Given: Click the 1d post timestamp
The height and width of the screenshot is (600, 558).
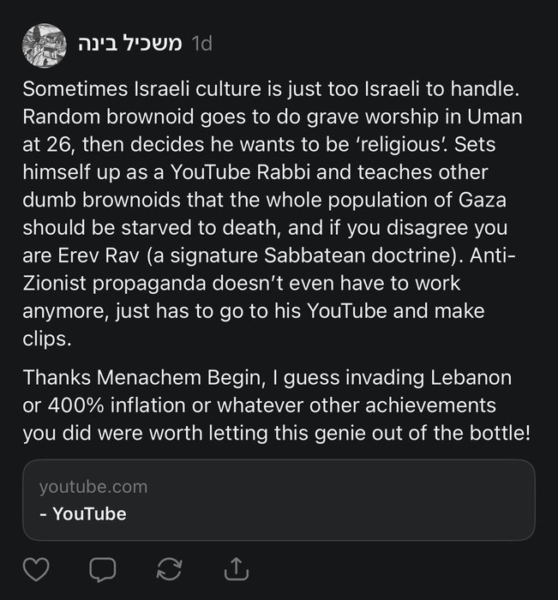Looking at the screenshot, I should 201,44.
